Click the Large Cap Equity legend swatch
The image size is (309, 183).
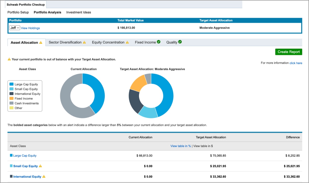[x=11, y=84]
